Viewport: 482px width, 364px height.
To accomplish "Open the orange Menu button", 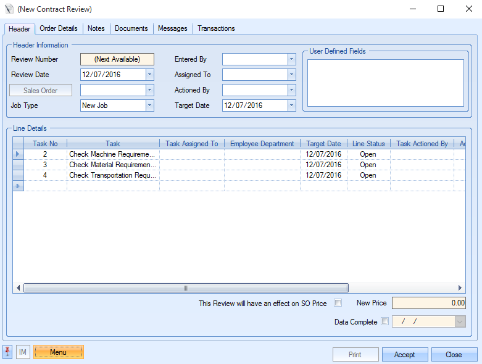I will click(58, 352).
